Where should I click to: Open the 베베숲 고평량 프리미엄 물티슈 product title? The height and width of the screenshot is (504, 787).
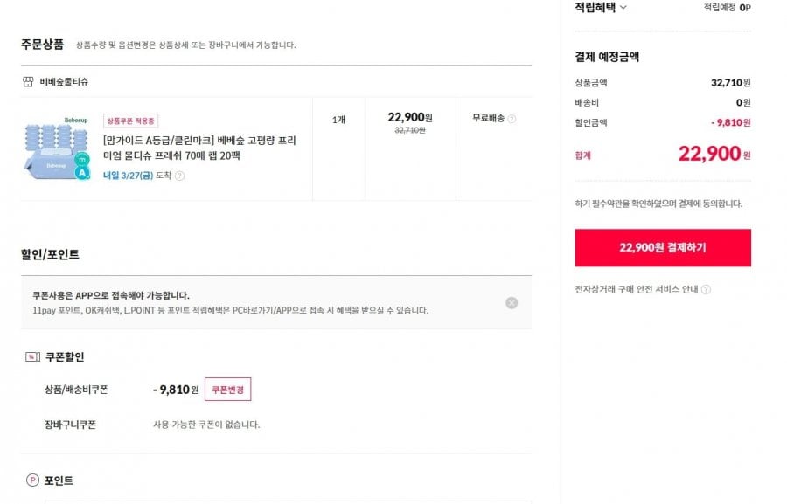point(199,148)
